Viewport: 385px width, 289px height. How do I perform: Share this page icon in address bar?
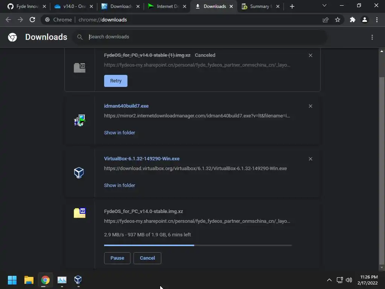tap(326, 20)
